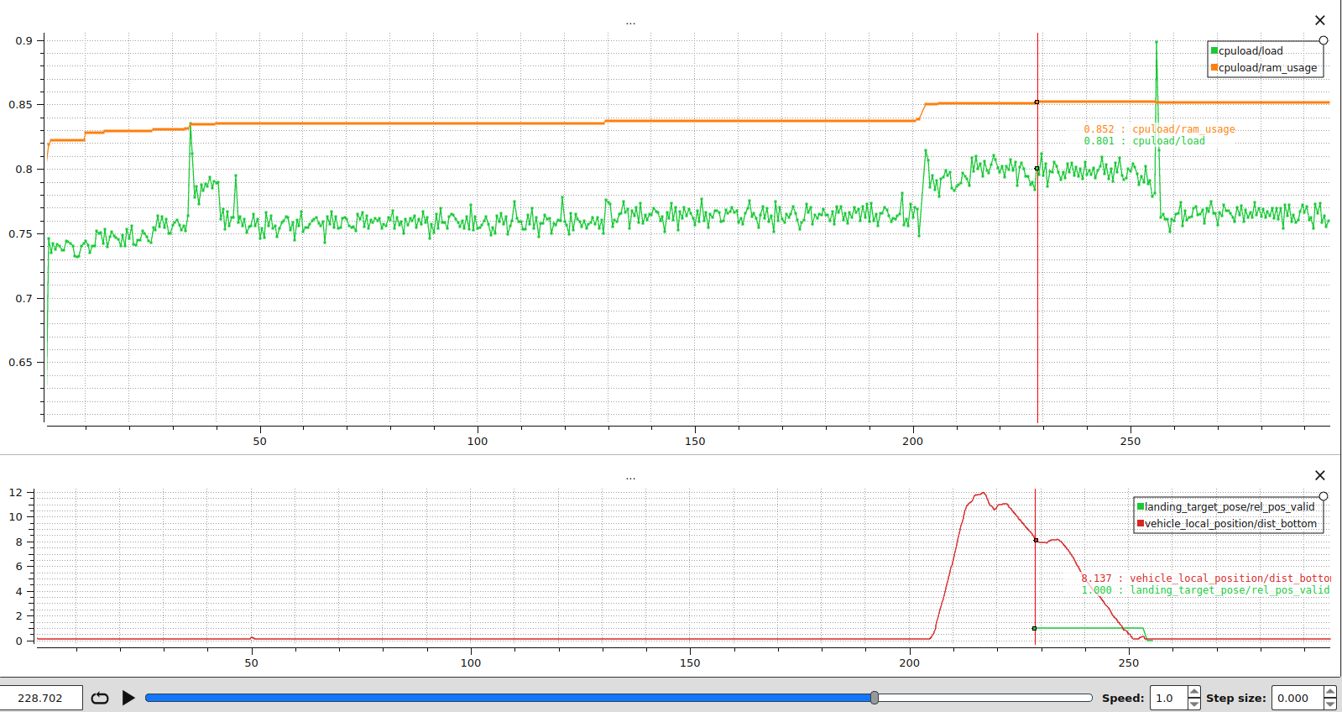Start playback with the play button
Viewport: 1342px width, 712px height.
pos(128,698)
